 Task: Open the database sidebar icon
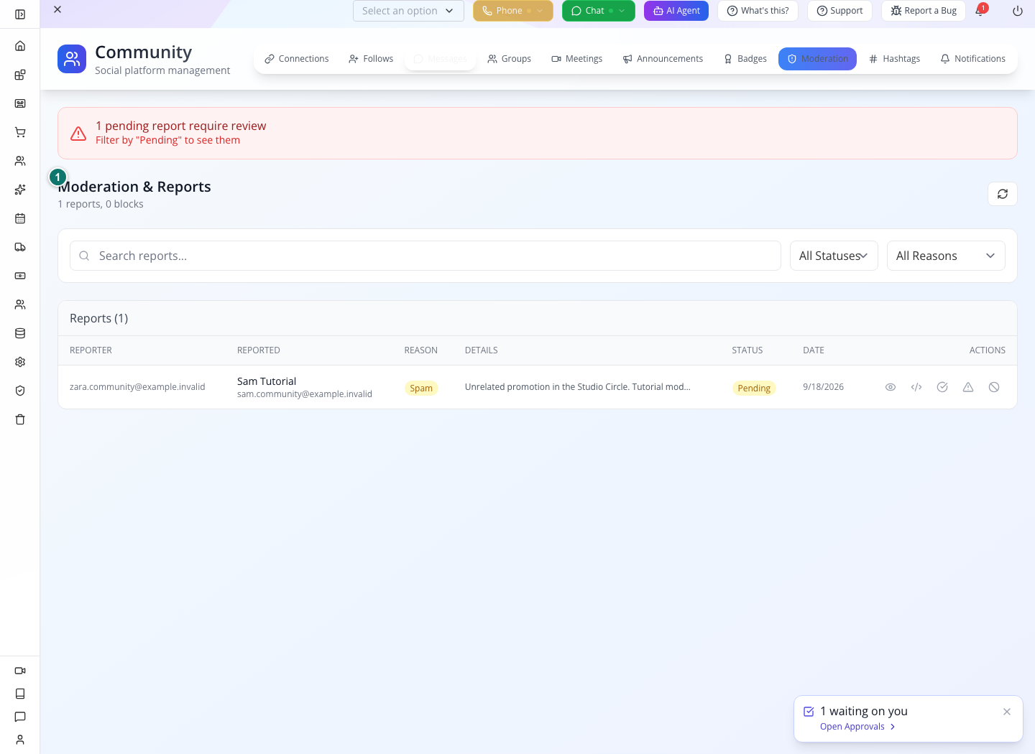[20, 333]
